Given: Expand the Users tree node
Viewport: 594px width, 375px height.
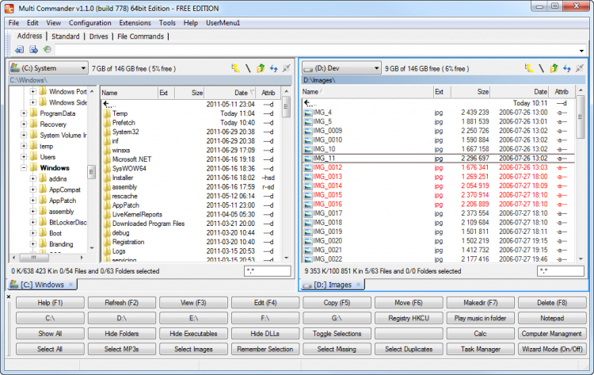Looking at the screenshot, I should (x=24, y=157).
